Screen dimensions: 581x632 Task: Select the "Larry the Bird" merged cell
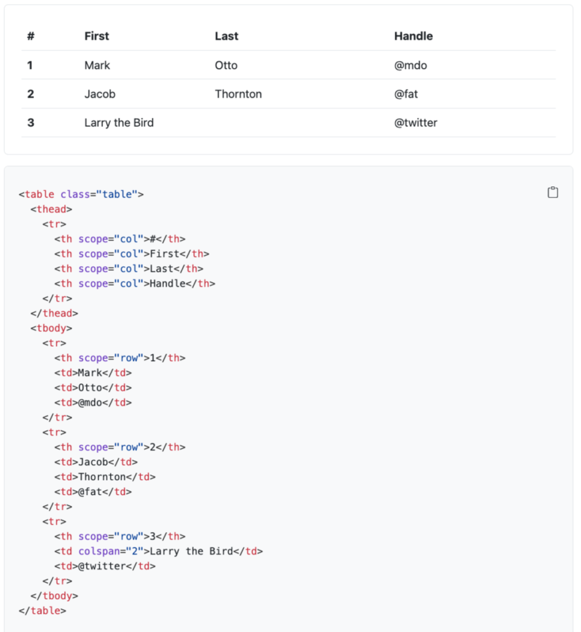[119, 123]
